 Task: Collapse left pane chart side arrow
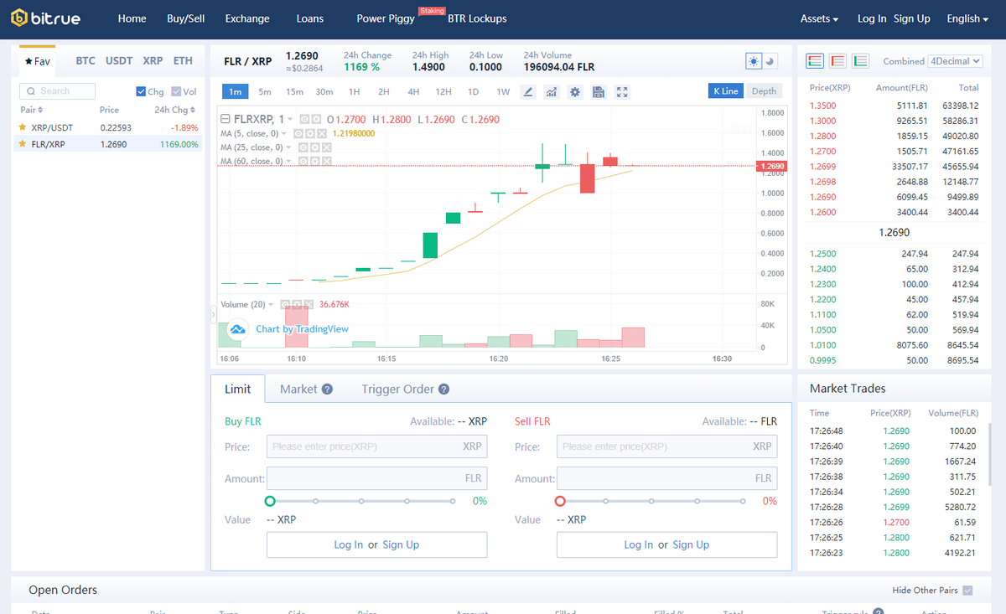pyautogui.click(x=213, y=315)
